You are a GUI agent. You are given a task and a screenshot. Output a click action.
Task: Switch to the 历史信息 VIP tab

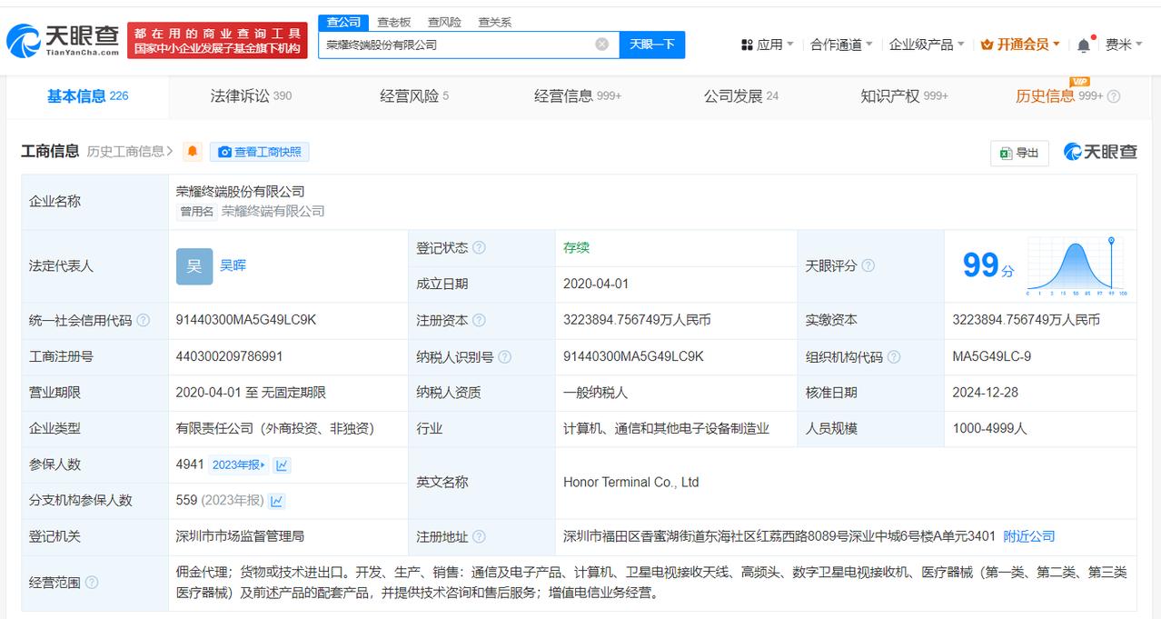[1059, 96]
